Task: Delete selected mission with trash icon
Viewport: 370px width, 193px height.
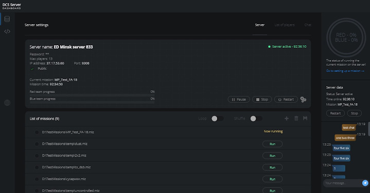Action: tap(296, 119)
